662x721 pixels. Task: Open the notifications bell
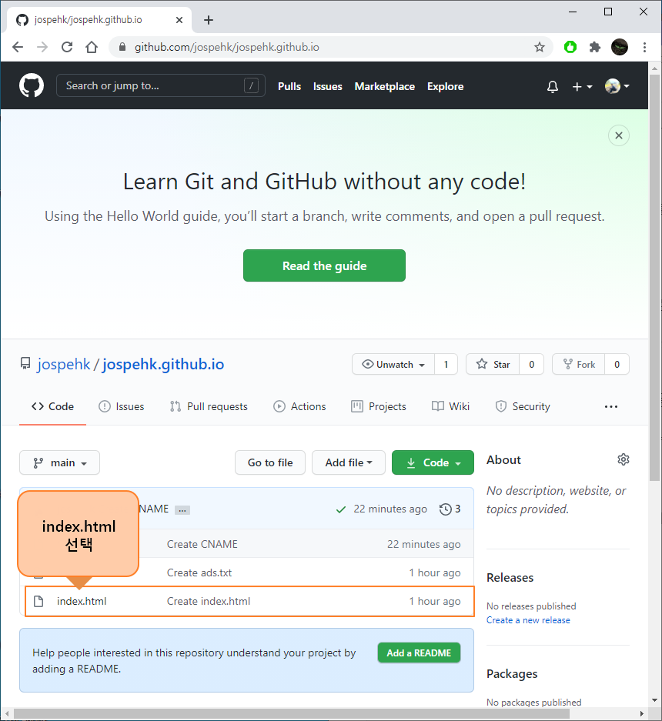click(553, 86)
